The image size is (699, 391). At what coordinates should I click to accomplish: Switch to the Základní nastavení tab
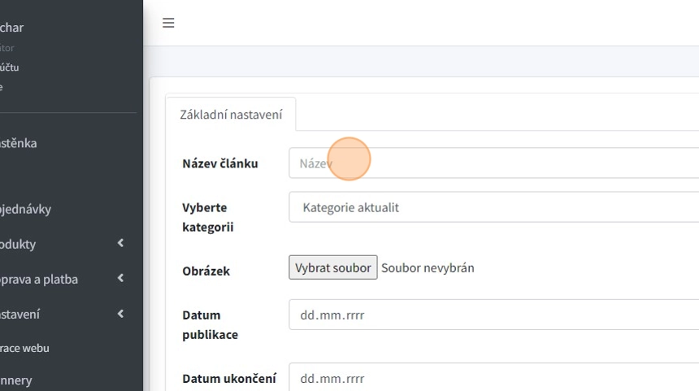231,115
